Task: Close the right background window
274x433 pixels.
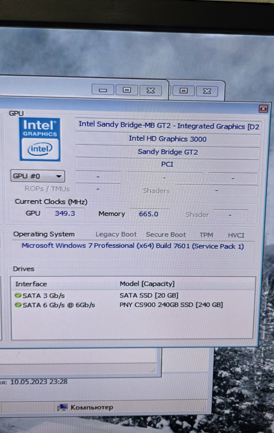Action: [207, 91]
